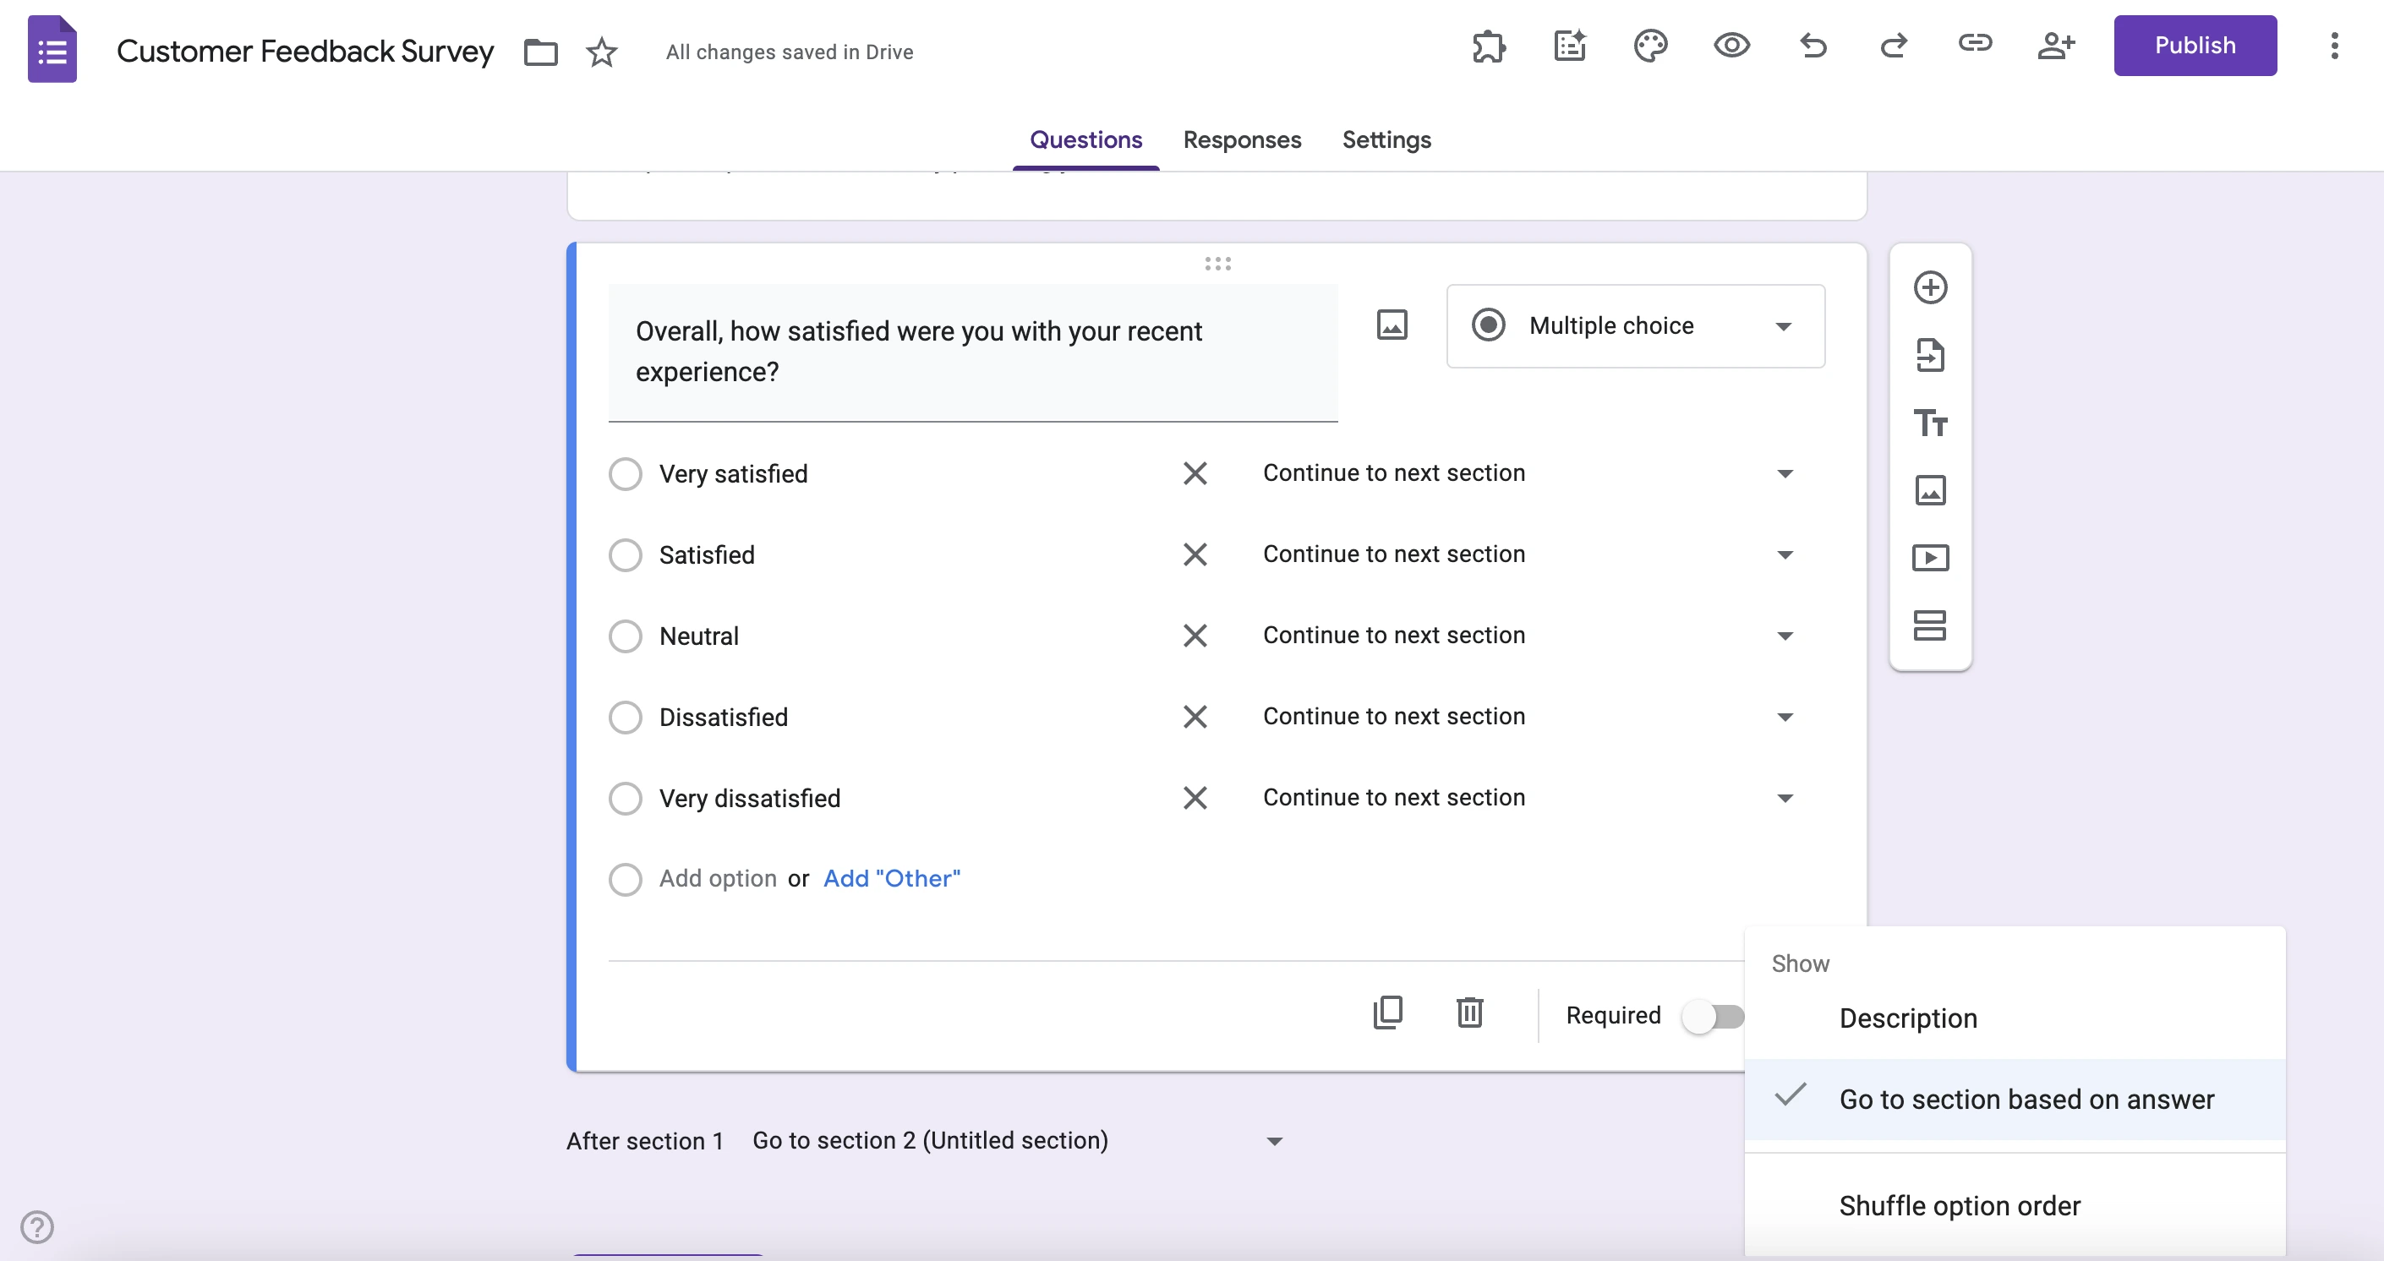Open the theme customization palette
Viewport: 2384px width, 1261px height.
pyautogui.click(x=1650, y=46)
